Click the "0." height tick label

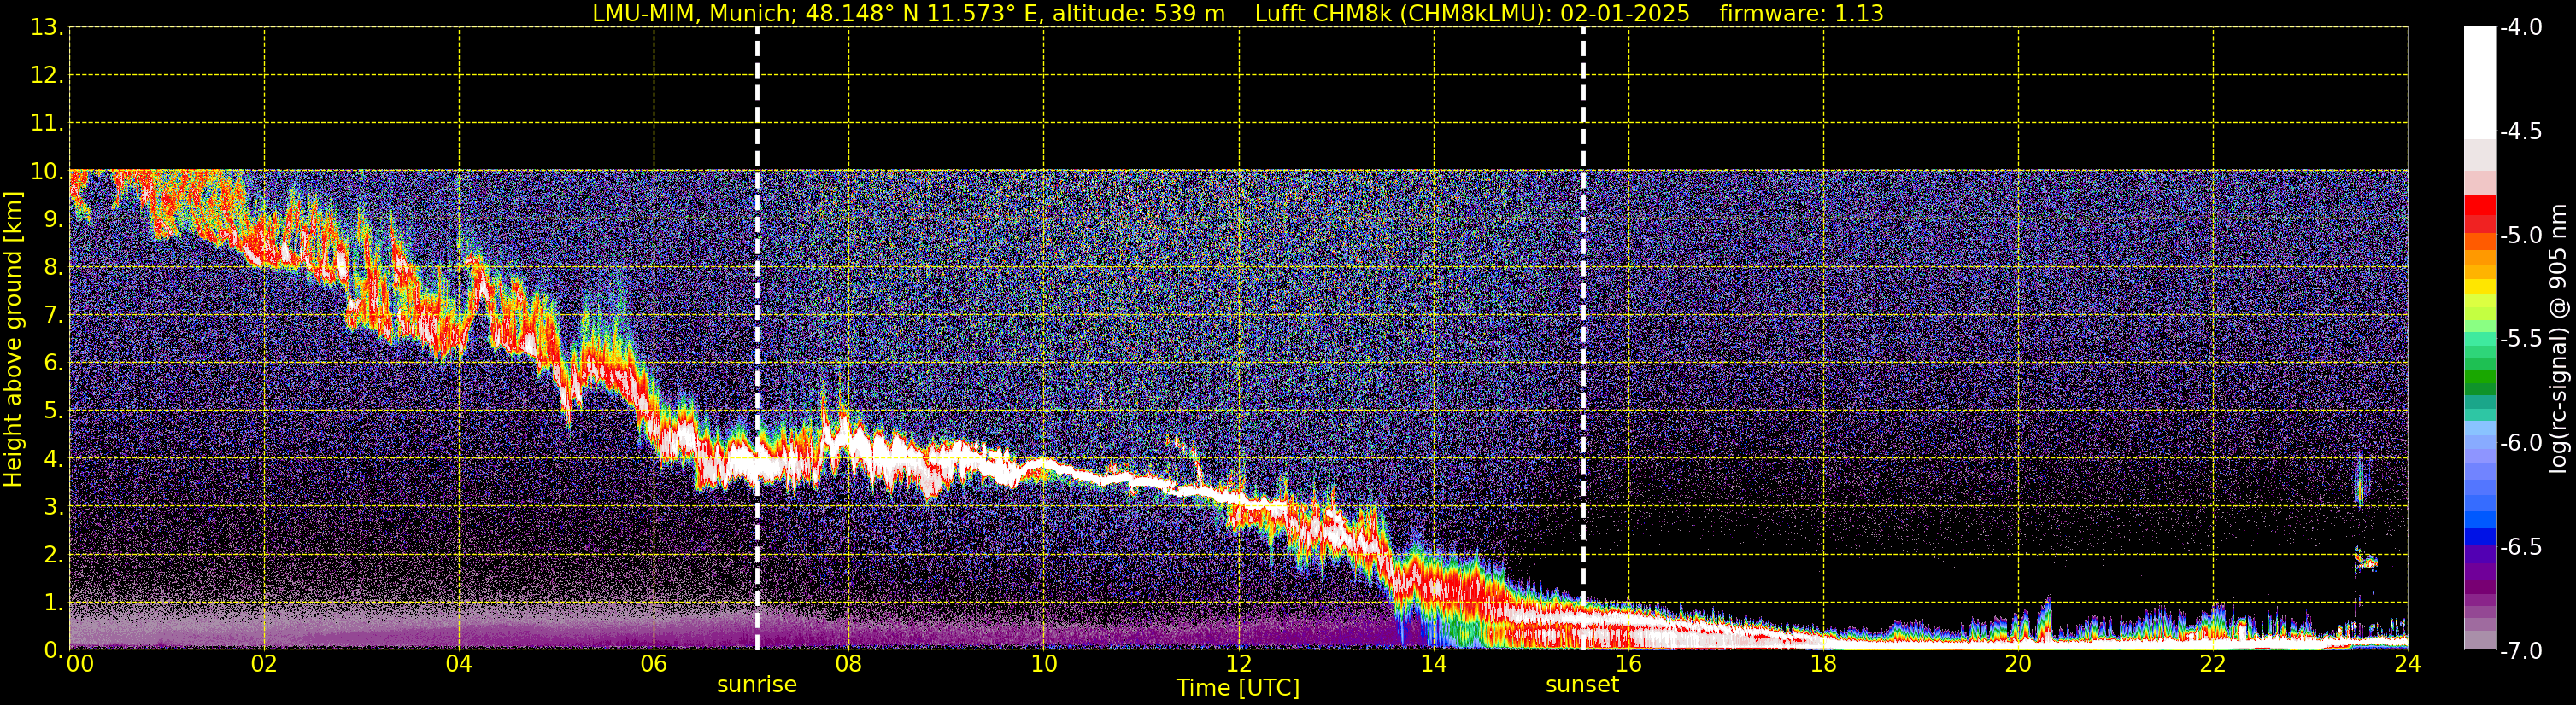(x=54, y=650)
